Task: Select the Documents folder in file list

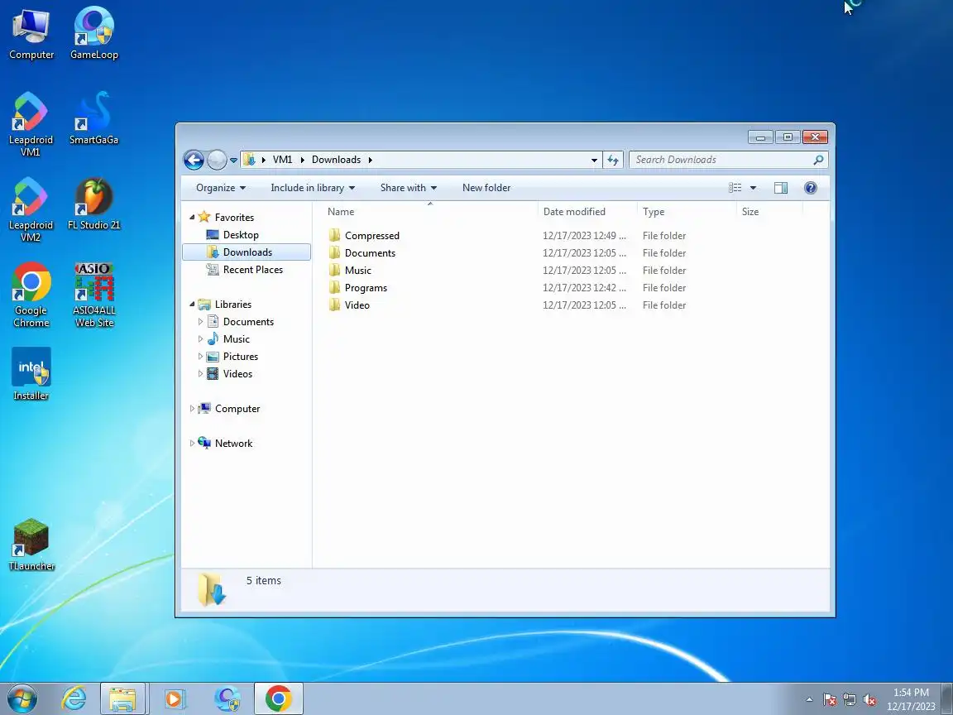Action: (370, 253)
